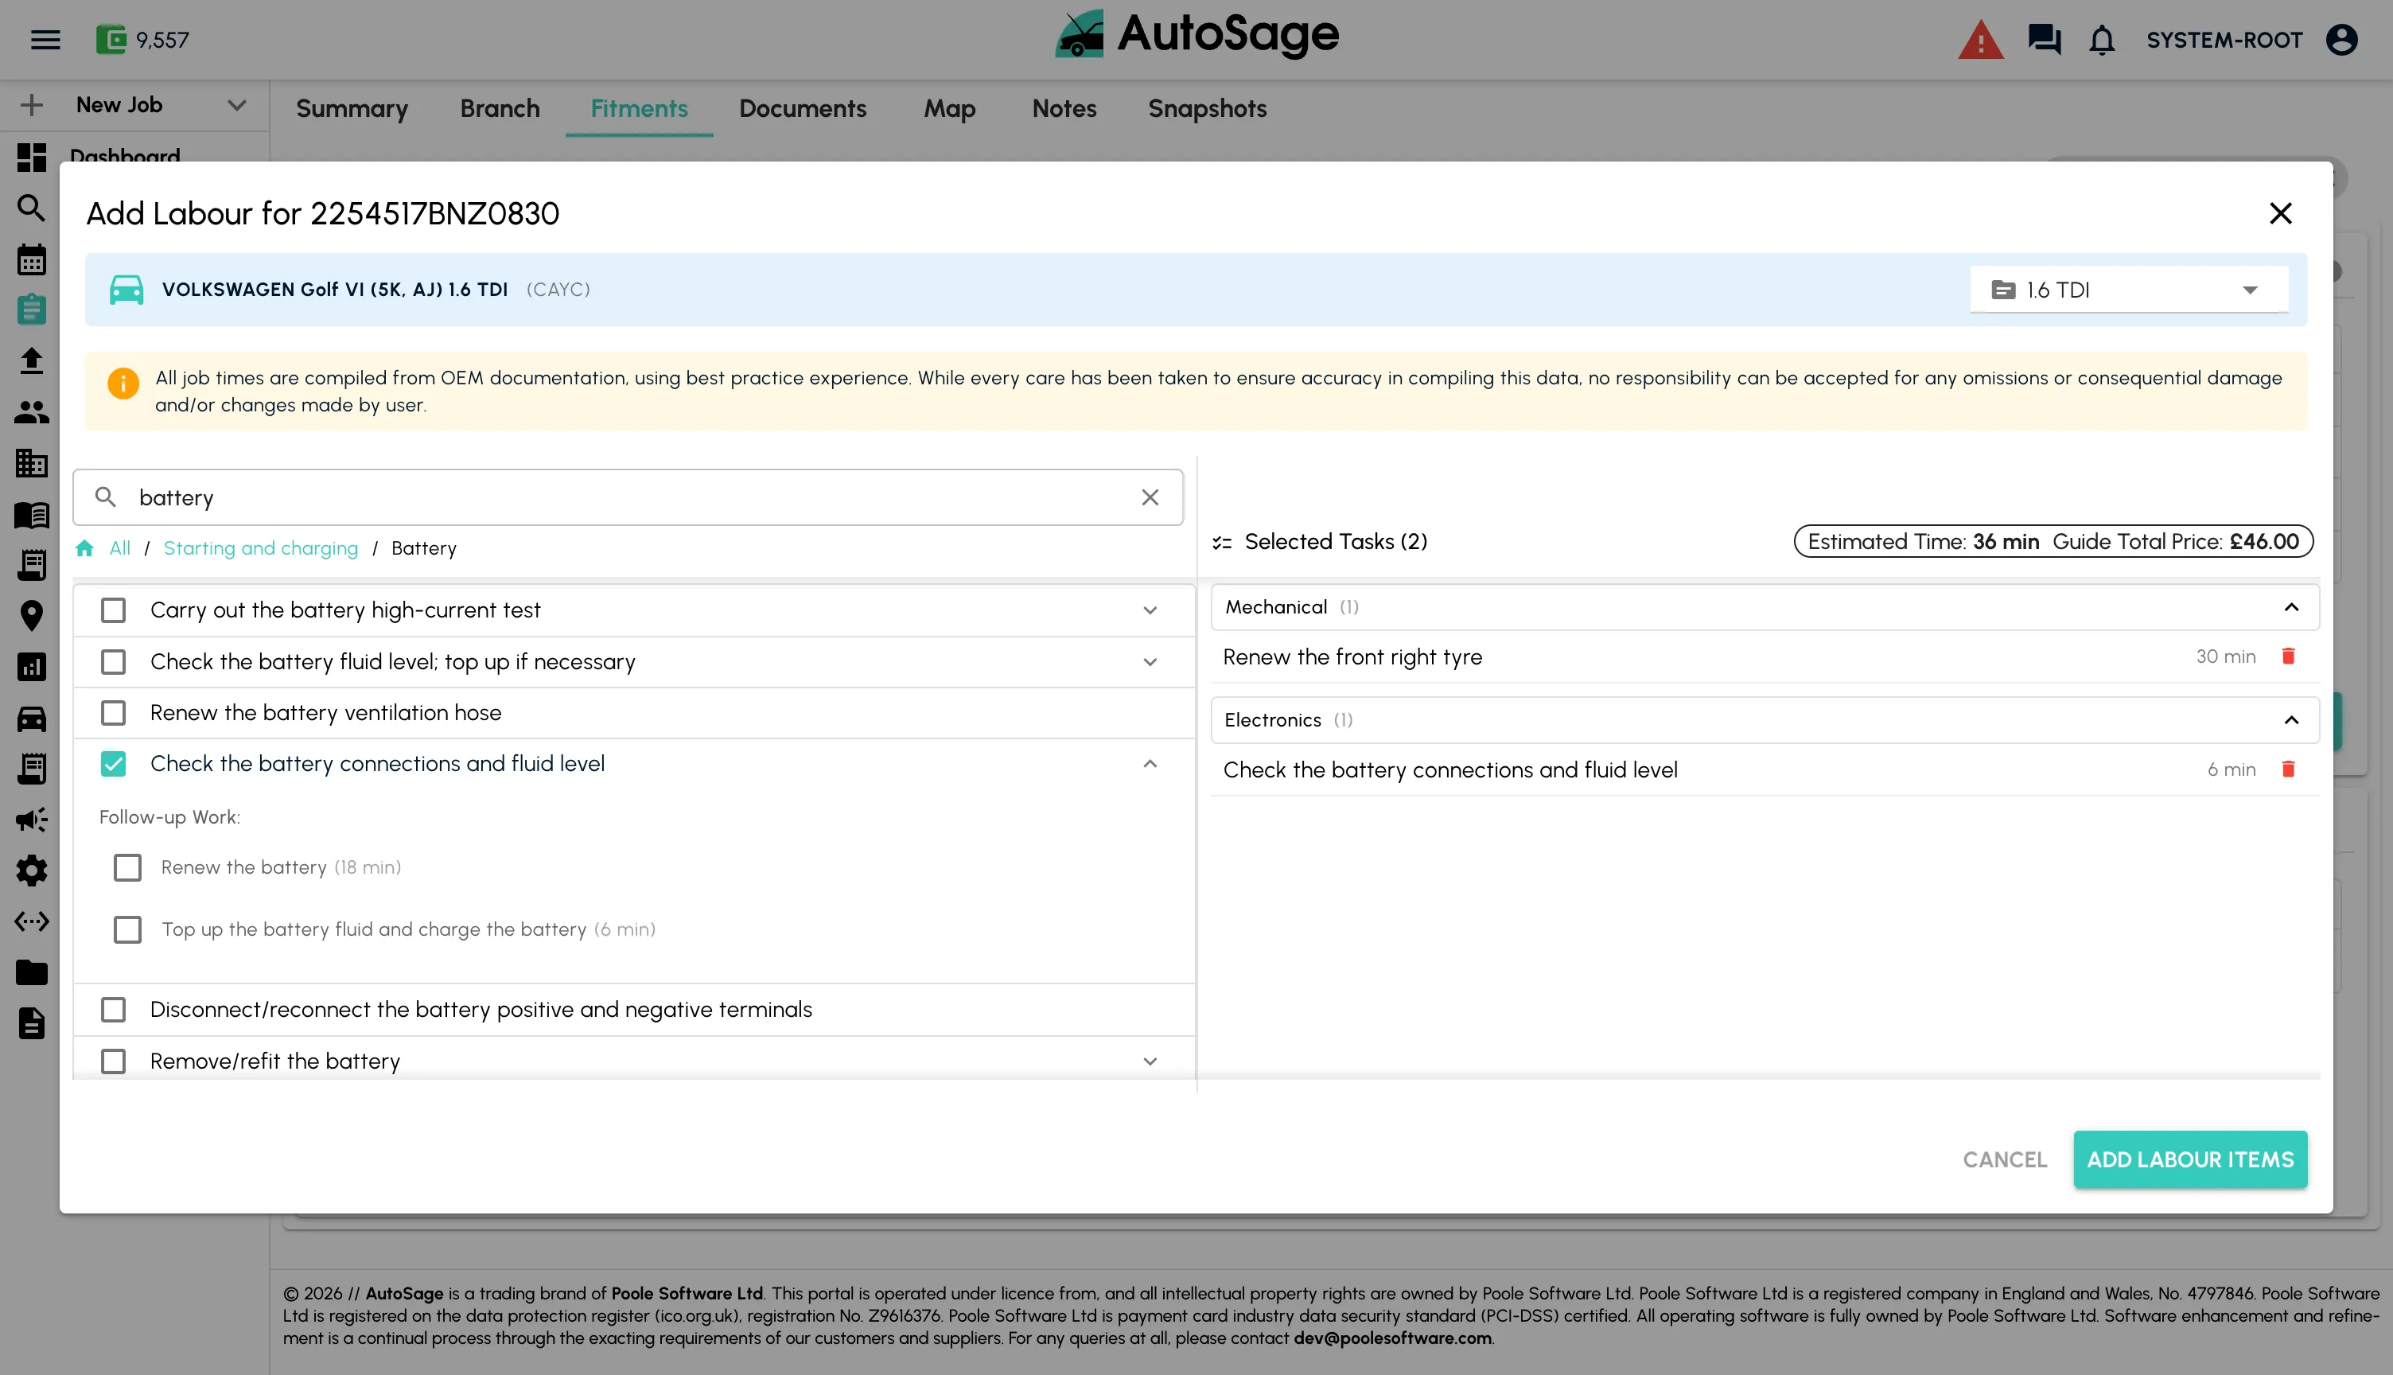2393x1375 pixels.
Task: Open the sidebar customers people icon
Action: click(31, 411)
